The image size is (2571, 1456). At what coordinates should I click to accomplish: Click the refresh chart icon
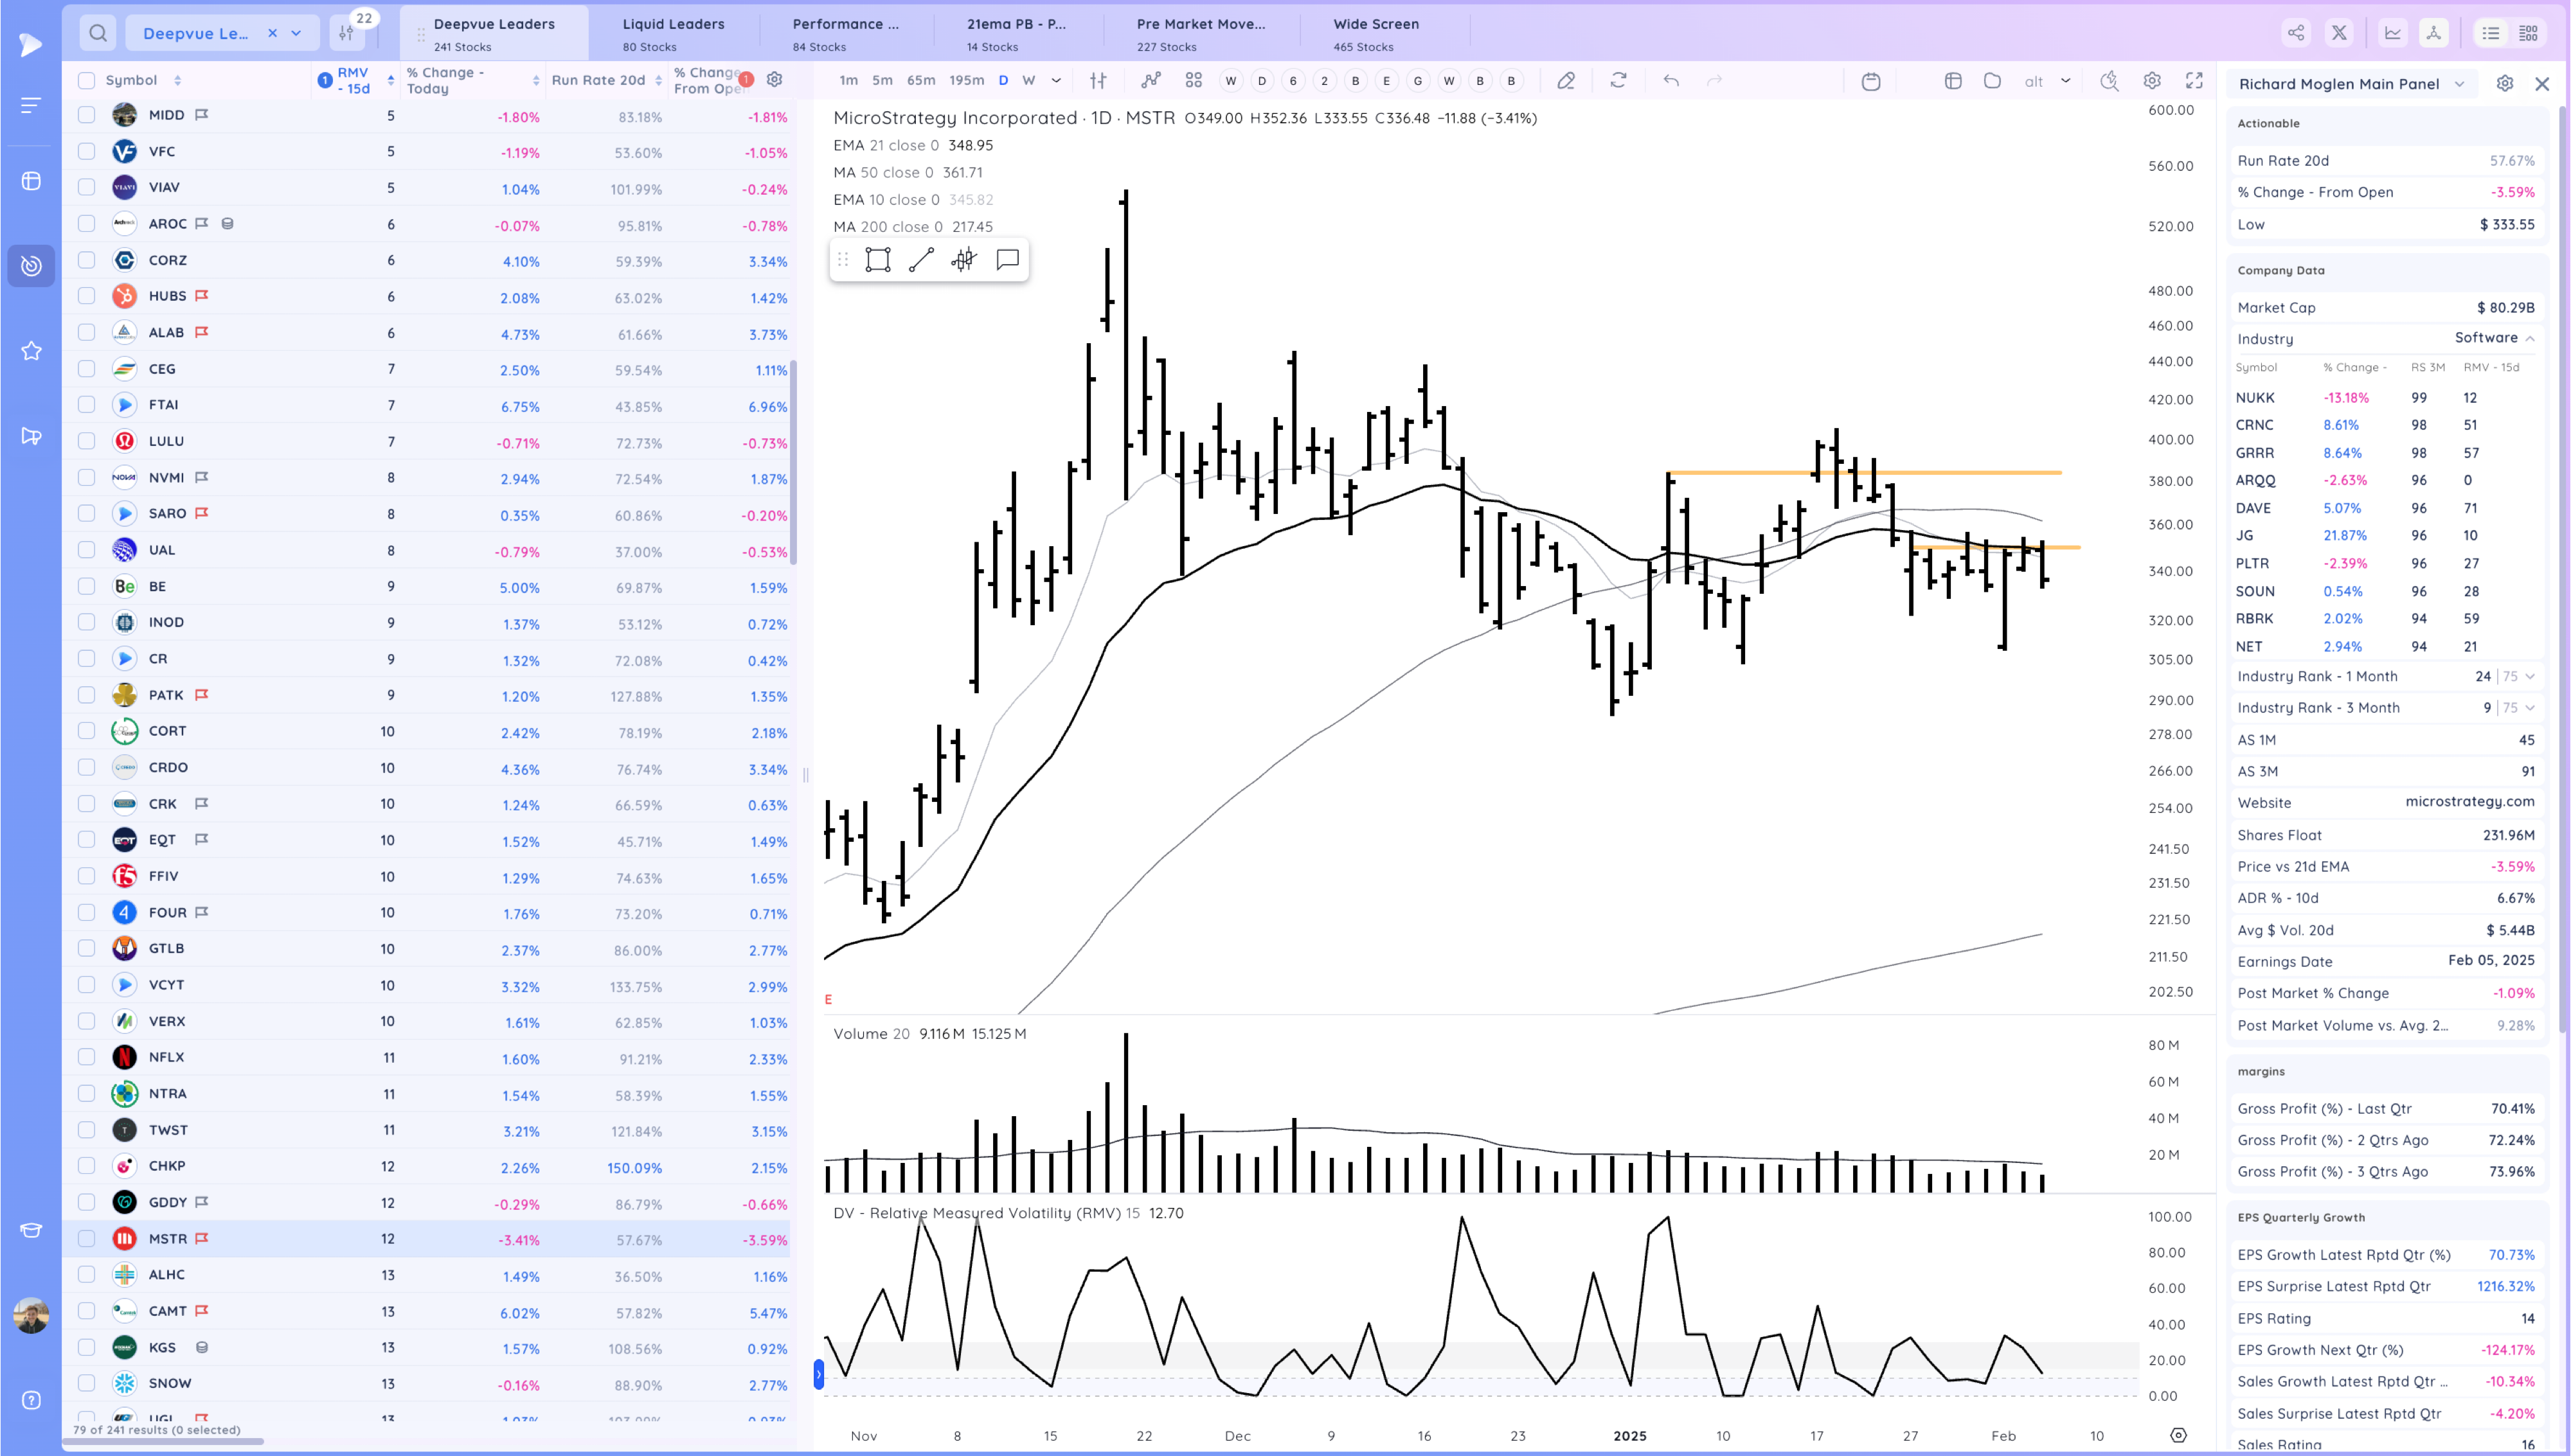click(x=1618, y=81)
